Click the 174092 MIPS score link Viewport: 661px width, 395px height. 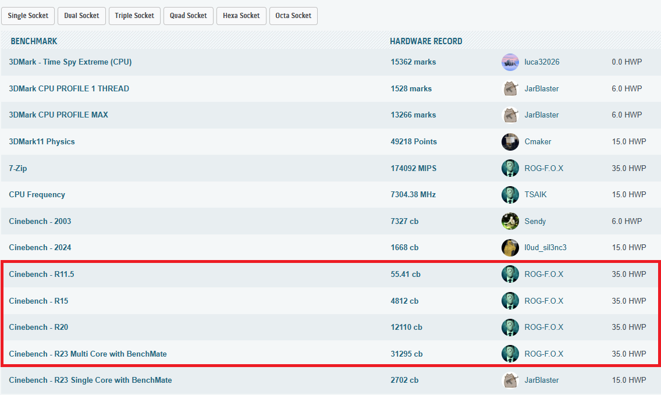(413, 169)
